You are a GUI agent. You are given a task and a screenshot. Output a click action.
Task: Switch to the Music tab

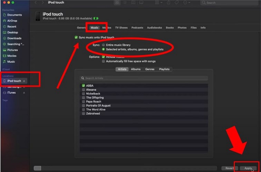(x=94, y=28)
